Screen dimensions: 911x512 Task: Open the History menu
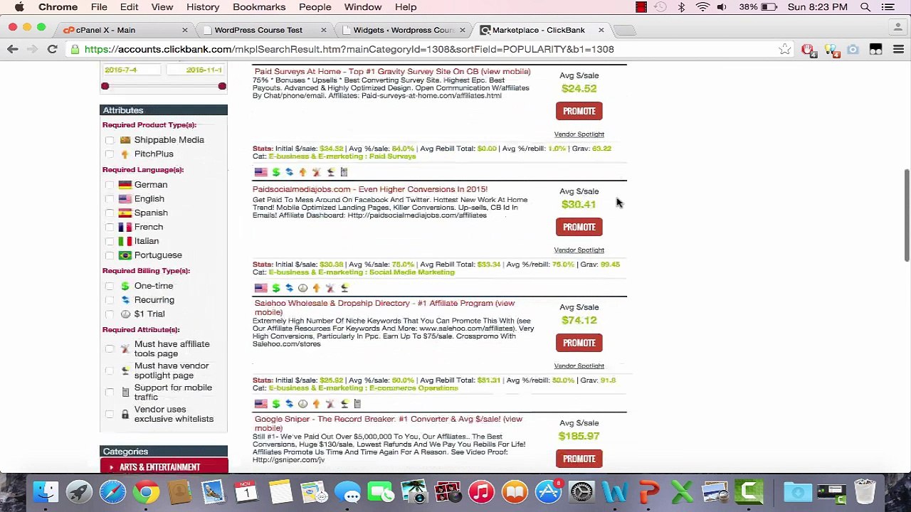203,7
